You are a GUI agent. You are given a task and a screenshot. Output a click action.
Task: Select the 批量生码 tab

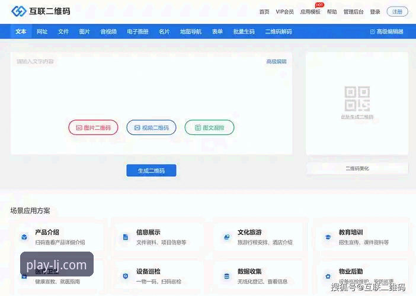point(244,31)
